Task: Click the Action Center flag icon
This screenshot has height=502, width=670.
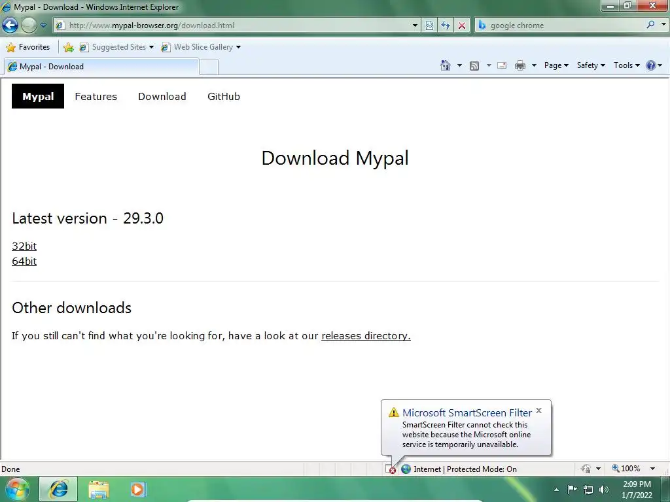Action: click(572, 489)
